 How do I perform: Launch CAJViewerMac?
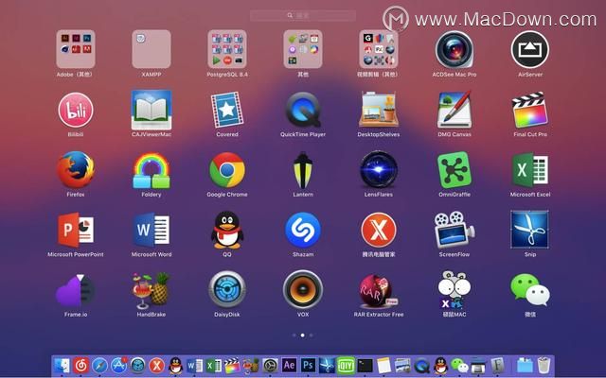click(x=151, y=110)
